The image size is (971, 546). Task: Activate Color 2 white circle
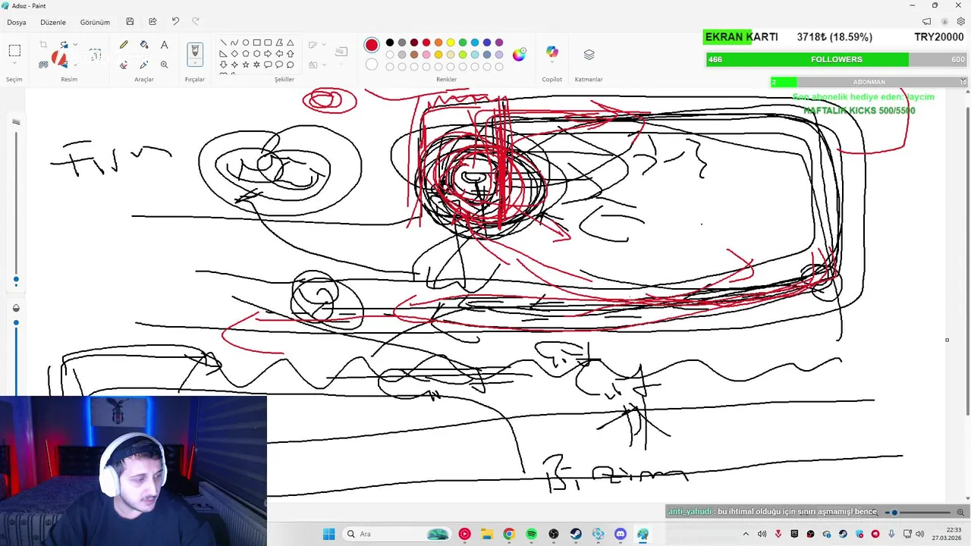tap(372, 64)
